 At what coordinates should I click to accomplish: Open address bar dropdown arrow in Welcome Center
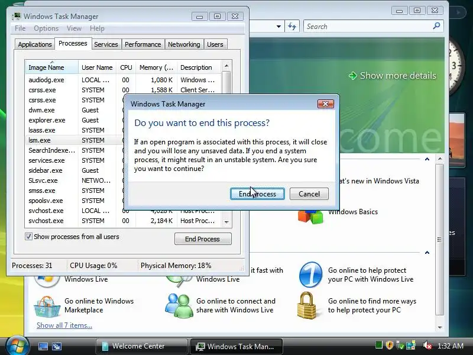[x=278, y=27]
